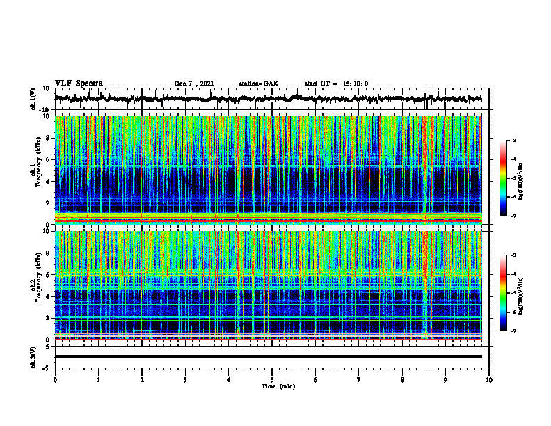
Task: Click the ch.1 waveform trace panel
Action: (272, 99)
